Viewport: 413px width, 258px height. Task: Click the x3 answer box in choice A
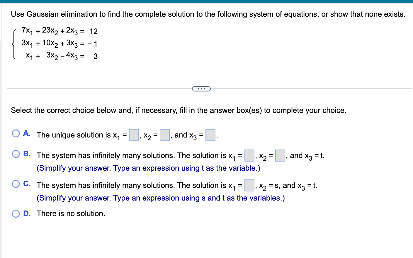[x=210, y=134]
